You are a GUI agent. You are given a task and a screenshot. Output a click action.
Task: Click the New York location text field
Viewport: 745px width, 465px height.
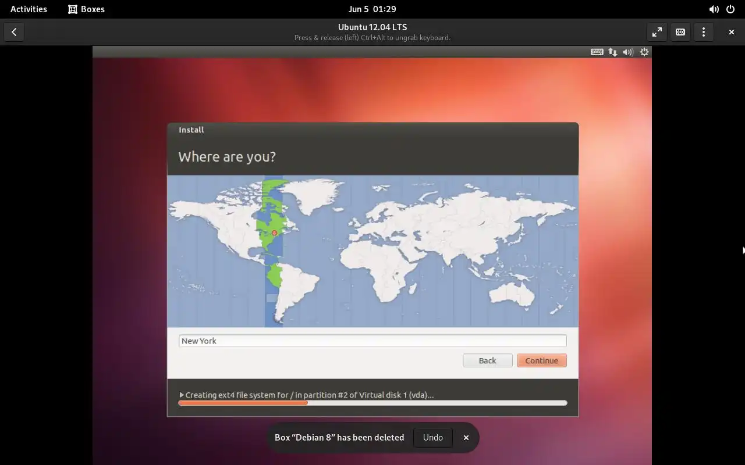(x=372, y=341)
